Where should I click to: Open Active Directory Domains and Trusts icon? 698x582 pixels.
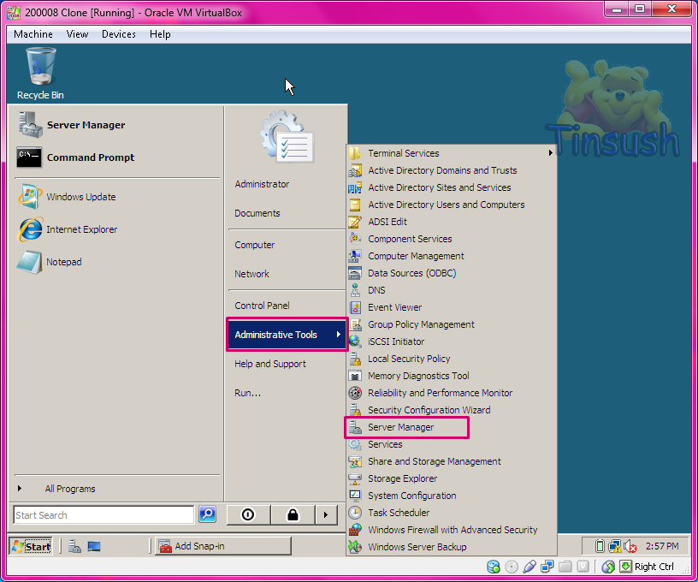[x=355, y=170]
